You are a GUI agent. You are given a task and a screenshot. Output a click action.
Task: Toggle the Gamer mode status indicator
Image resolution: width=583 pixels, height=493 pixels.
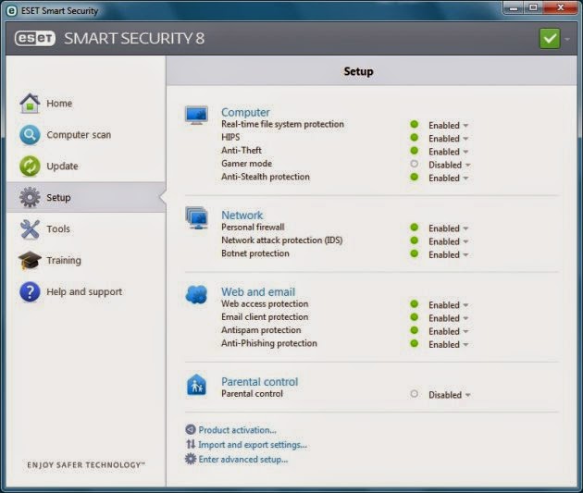(x=415, y=164)
